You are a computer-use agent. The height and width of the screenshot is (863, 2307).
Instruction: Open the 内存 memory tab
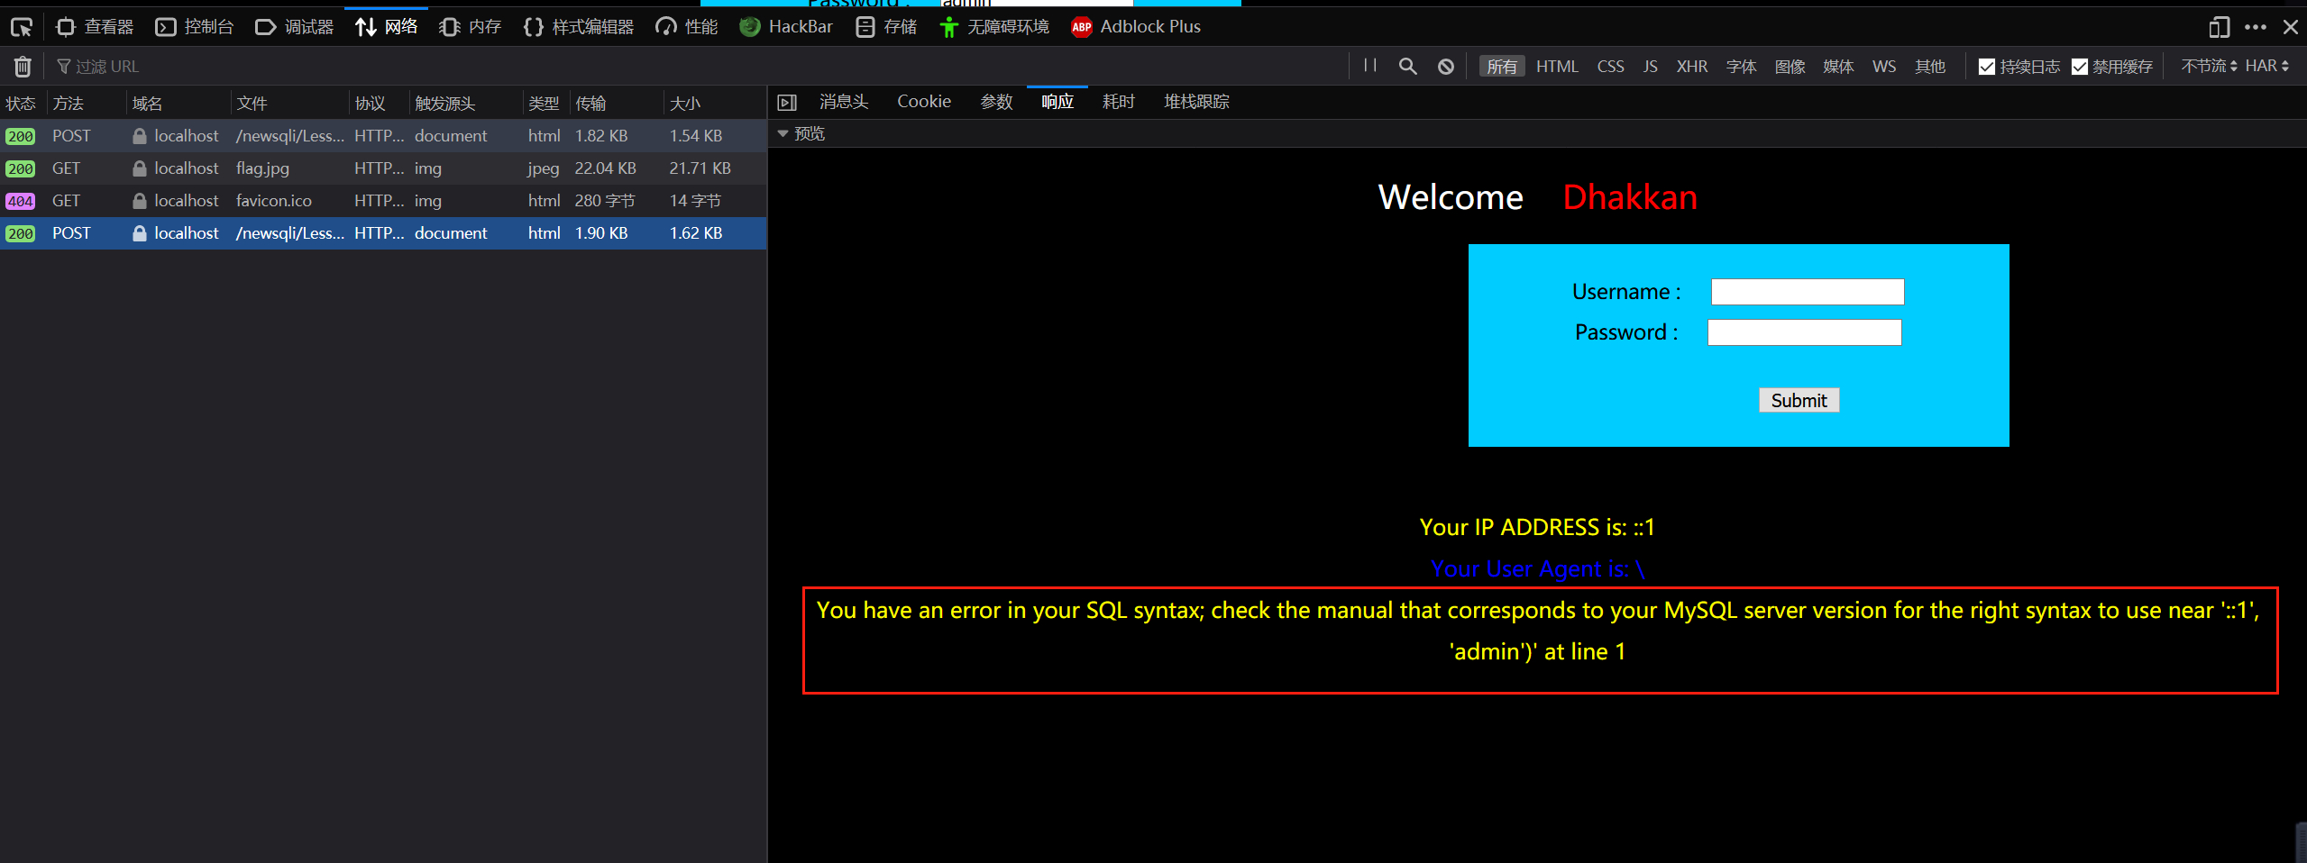pyautogui.click(x=470, y=27)
